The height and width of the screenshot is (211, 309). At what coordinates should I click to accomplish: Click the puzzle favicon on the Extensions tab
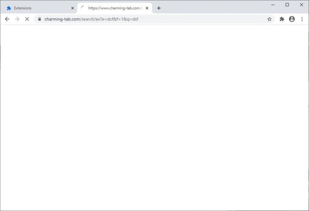tap(8, 8)
